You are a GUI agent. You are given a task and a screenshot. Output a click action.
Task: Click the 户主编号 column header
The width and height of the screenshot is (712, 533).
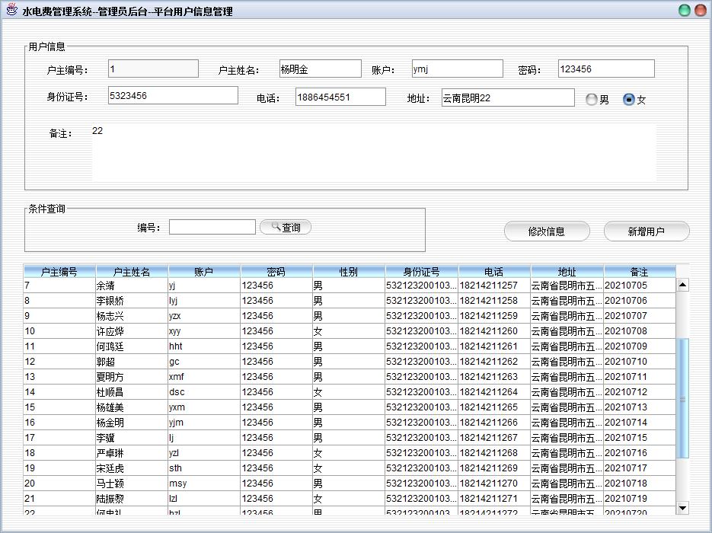(x=59, y=272)
